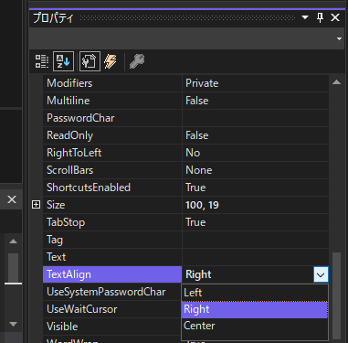Open window position menu arrow

305,17
